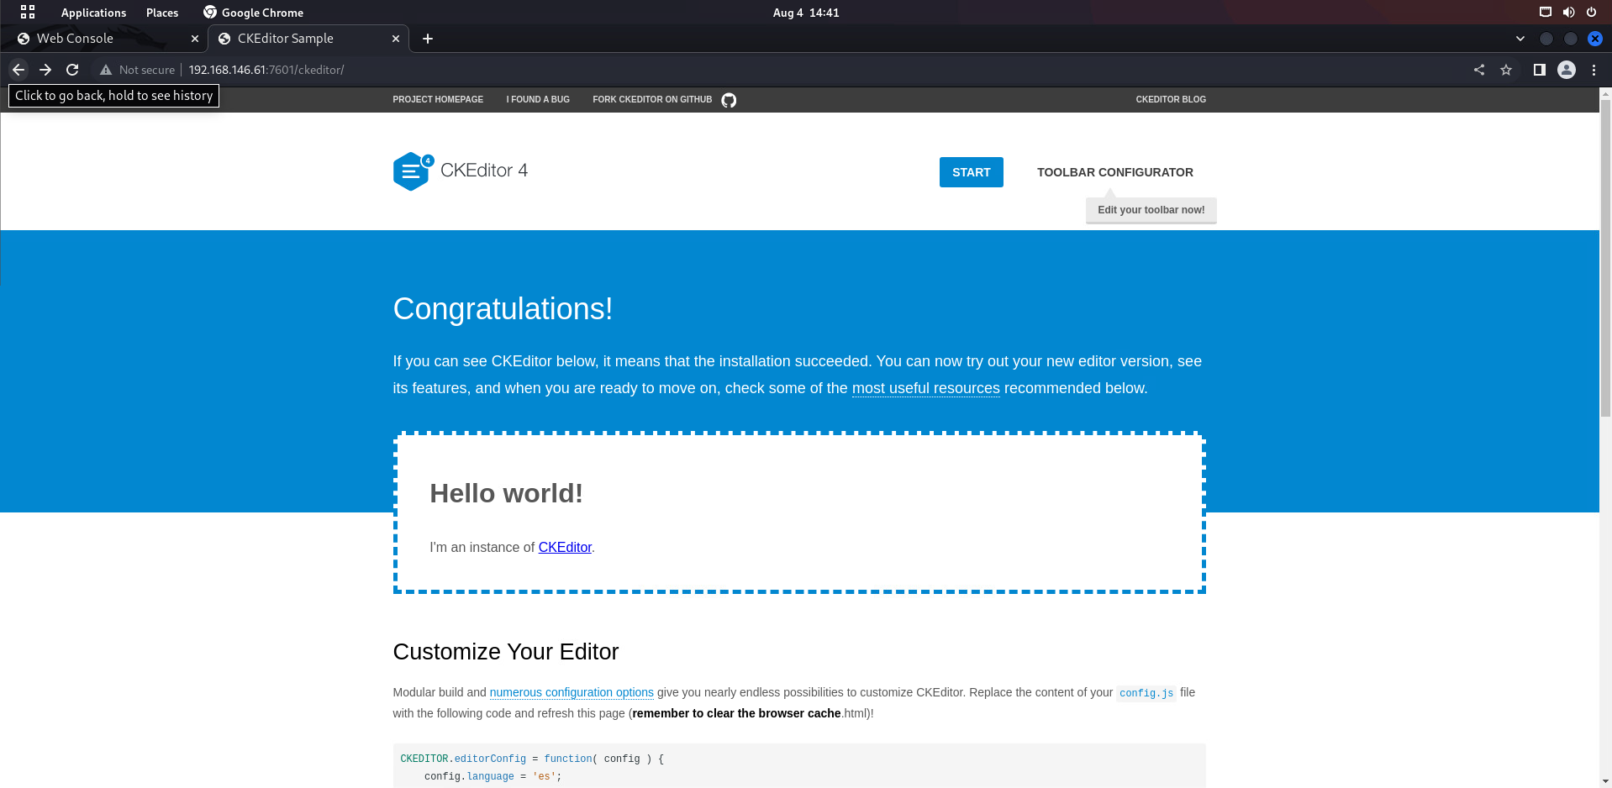Click the GitHub octocat icon
The image size is (1612, 788).
point(729,100)
